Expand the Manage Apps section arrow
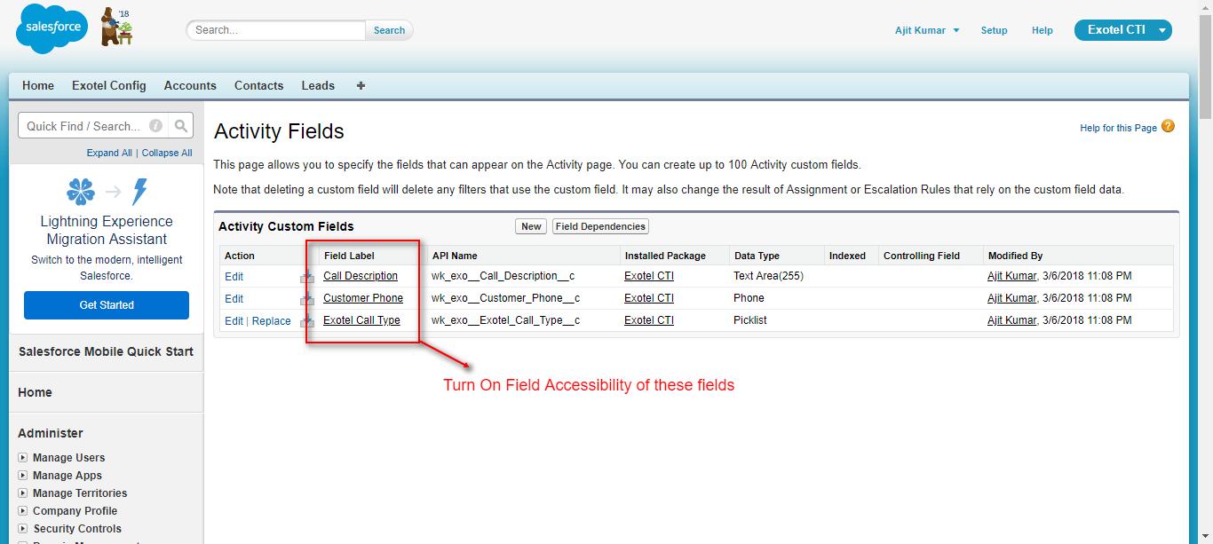 [x=23, y=476]
